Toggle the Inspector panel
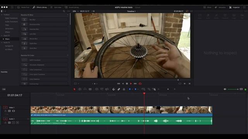Viewport: 248px width, 139px height. pyautogui.click(x=234, y=7)
